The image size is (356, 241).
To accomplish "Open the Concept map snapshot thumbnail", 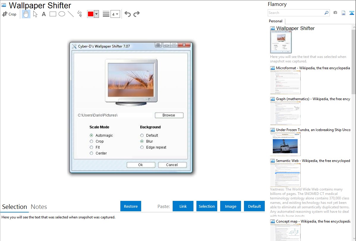I will coord(285,232).
